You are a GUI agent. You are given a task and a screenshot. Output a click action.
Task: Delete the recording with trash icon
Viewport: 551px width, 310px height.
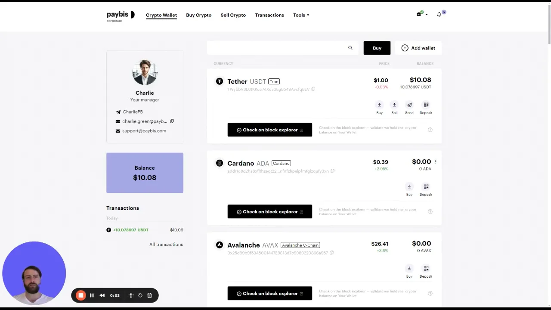pyautogui.click(x=149, y=295)
